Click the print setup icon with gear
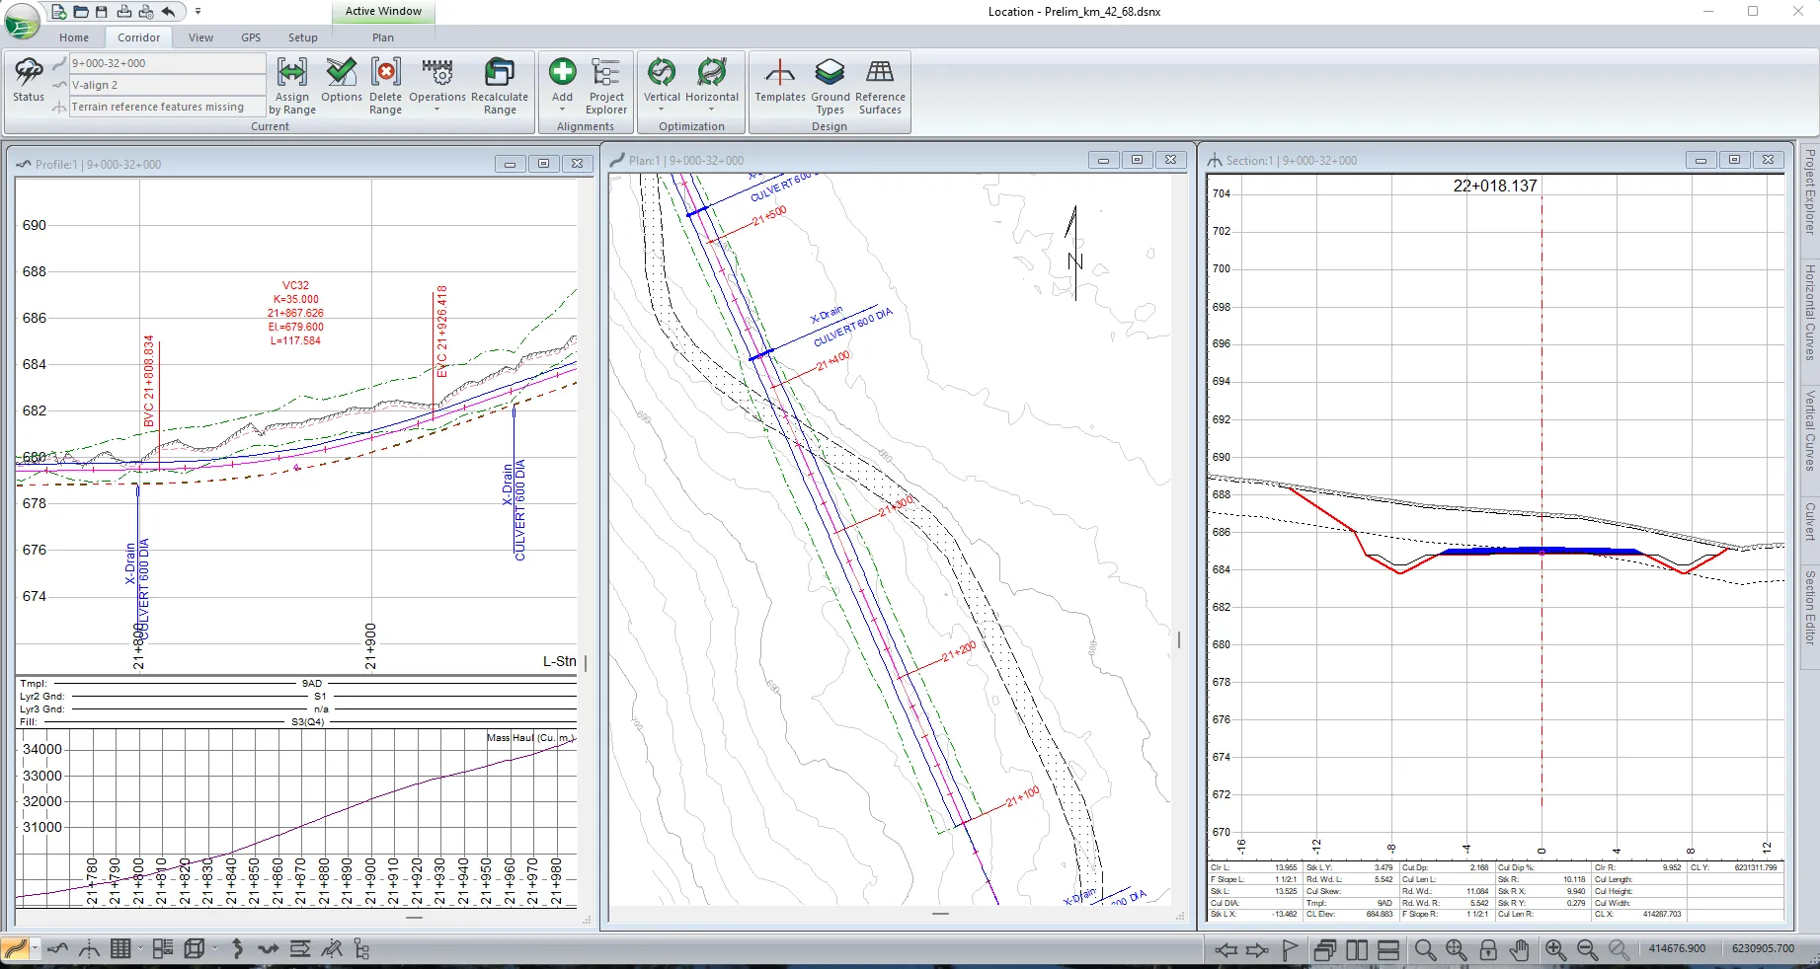The image size is (1820, 969). 146,12
